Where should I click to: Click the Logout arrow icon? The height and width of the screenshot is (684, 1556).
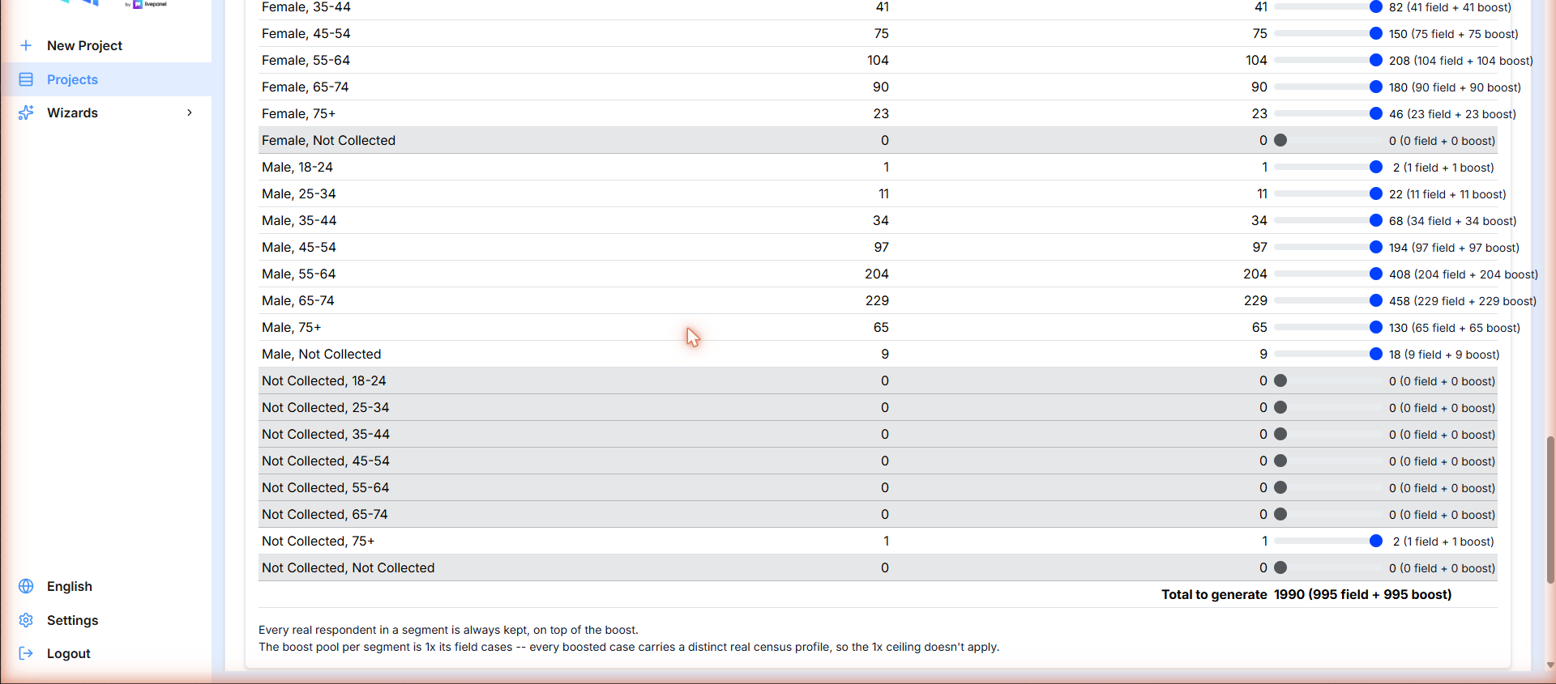click(26, 653)
